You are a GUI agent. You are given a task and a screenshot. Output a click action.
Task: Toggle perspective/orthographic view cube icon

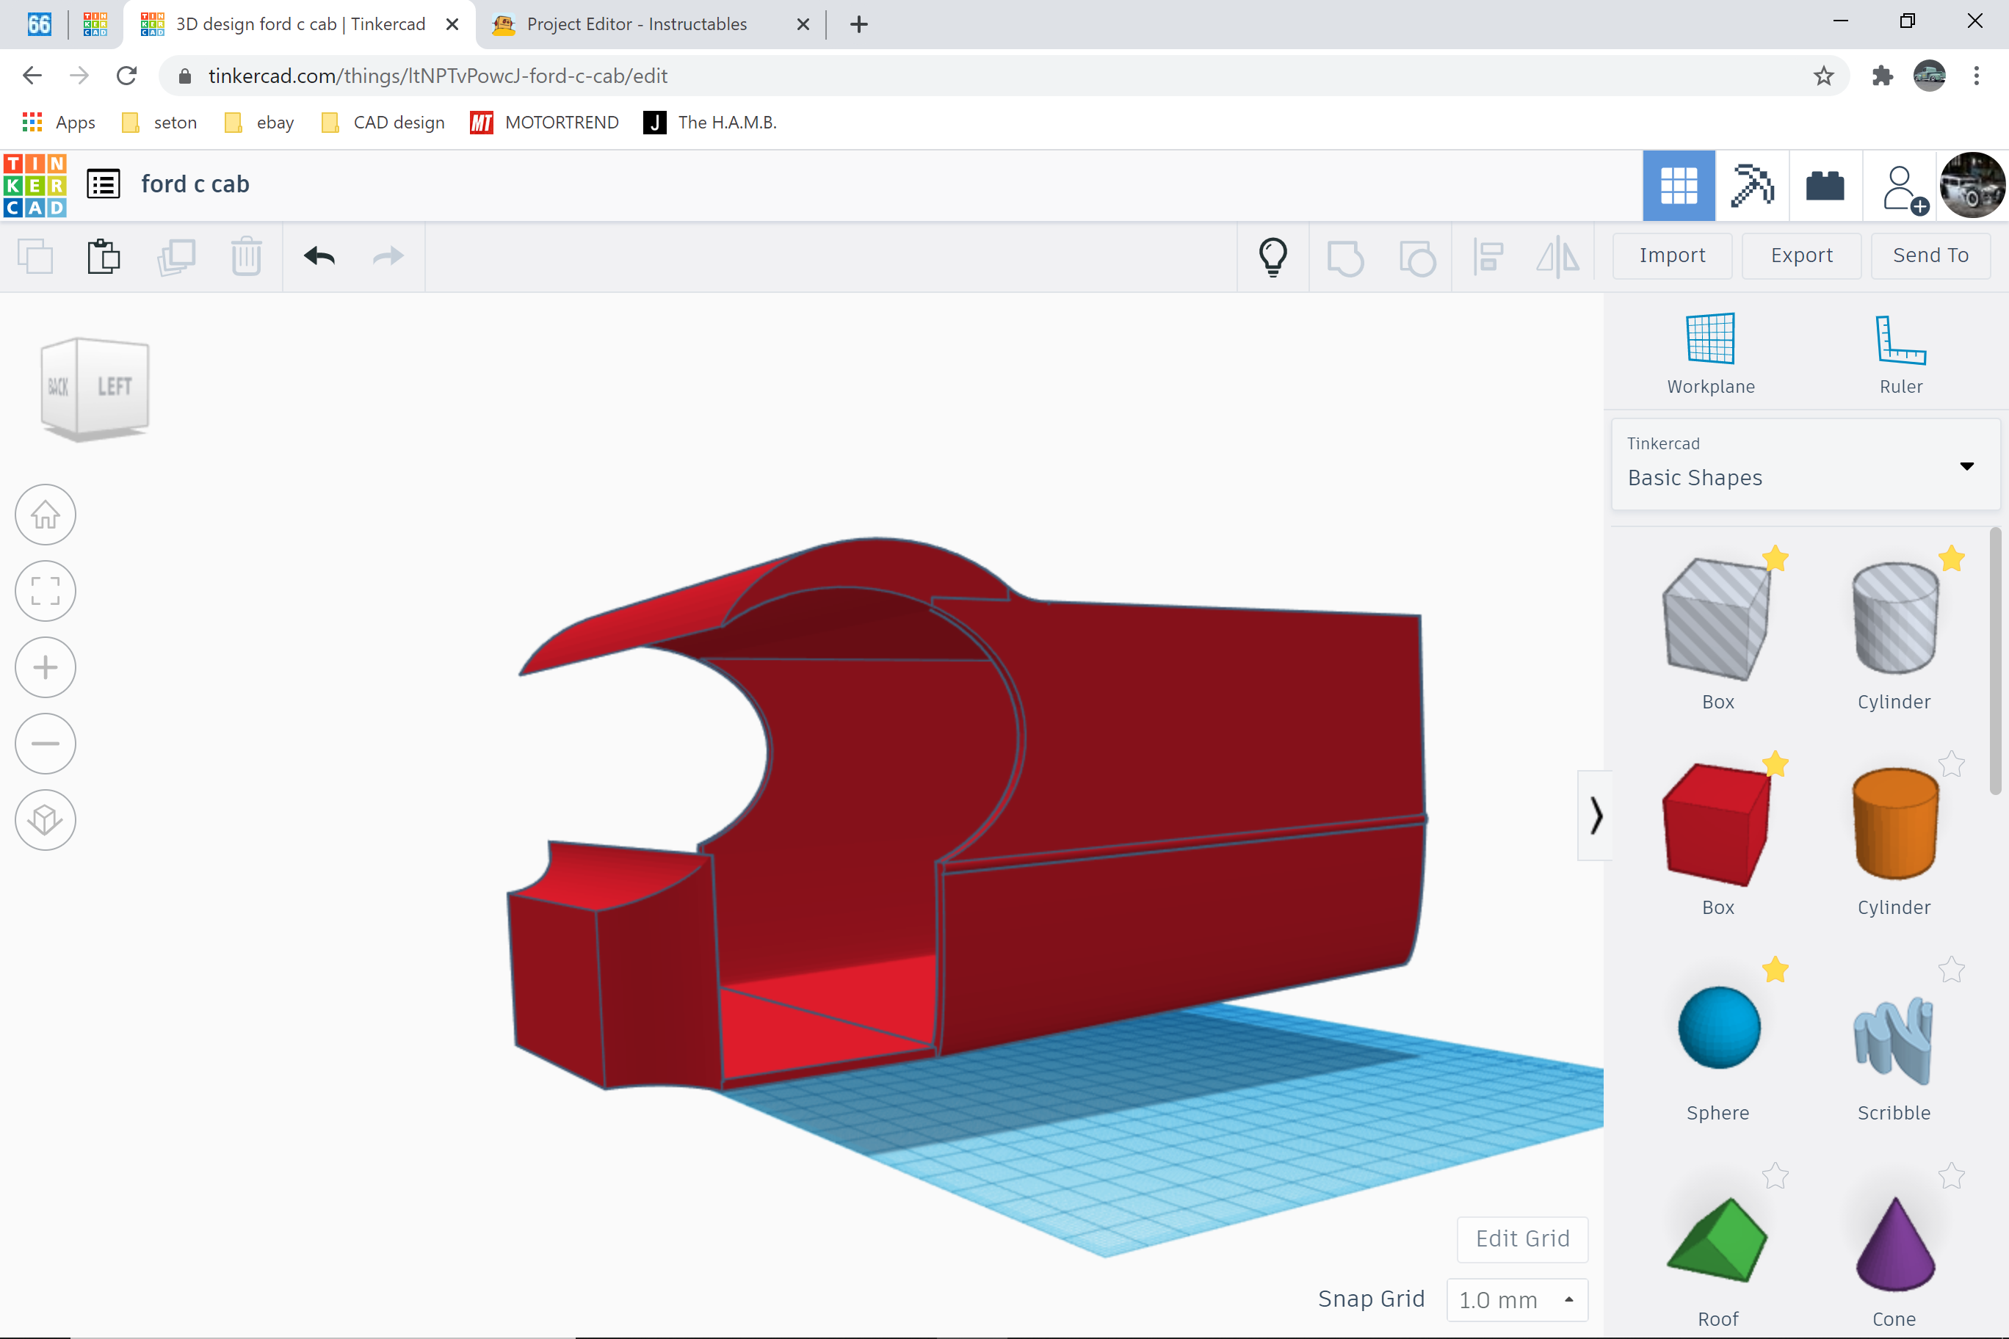[46, 820]
